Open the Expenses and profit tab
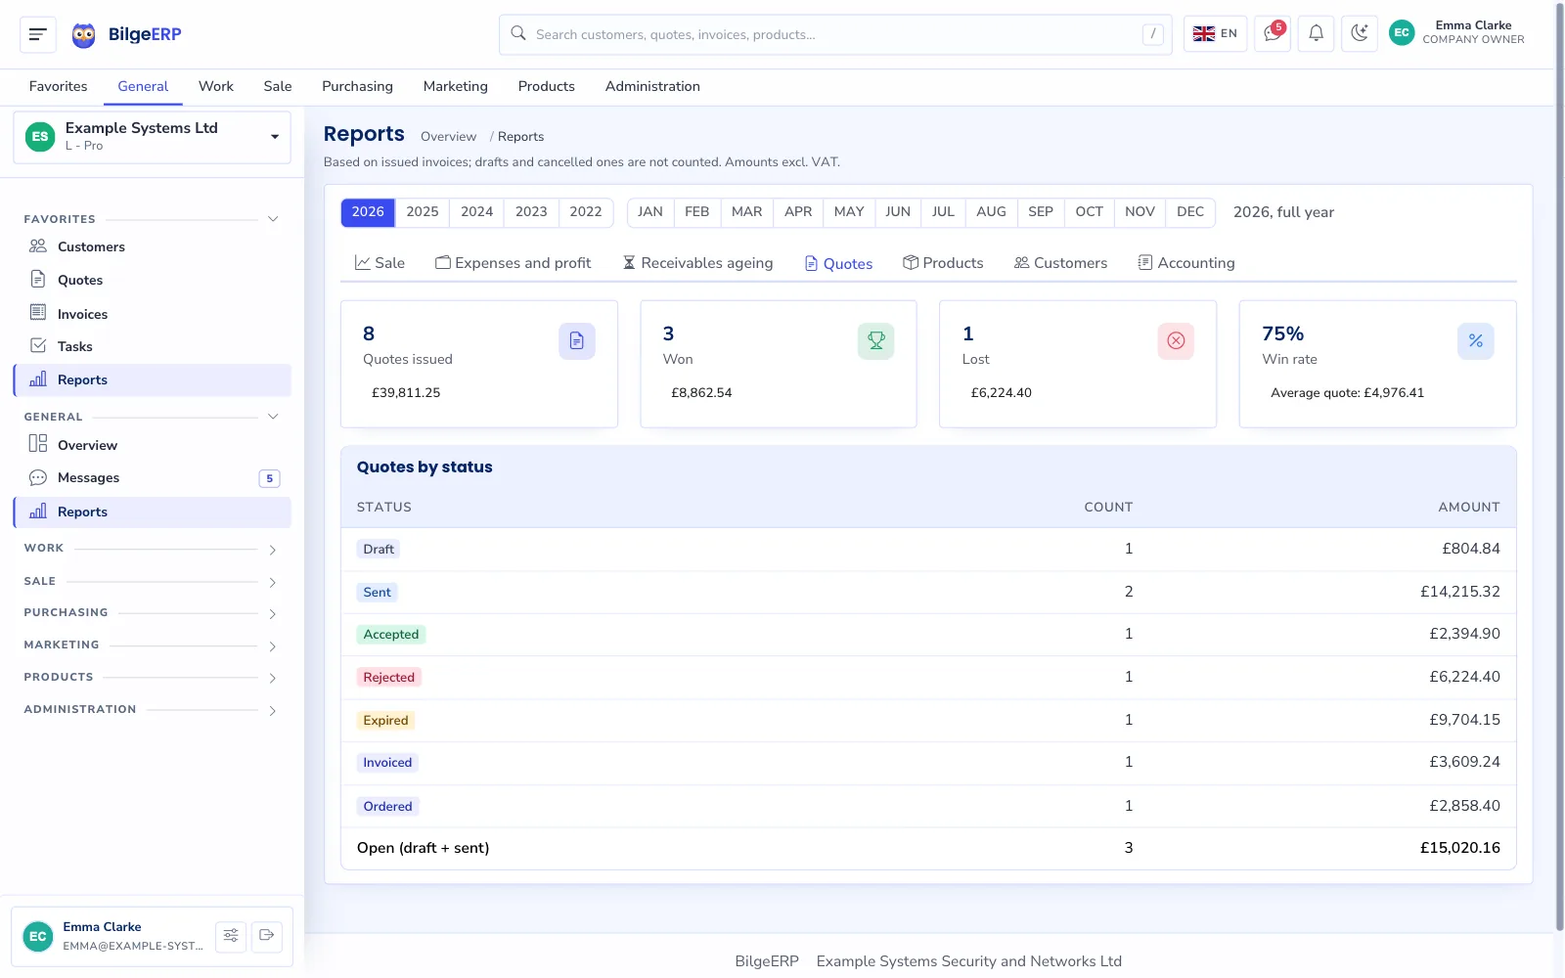 coord(514,263)
